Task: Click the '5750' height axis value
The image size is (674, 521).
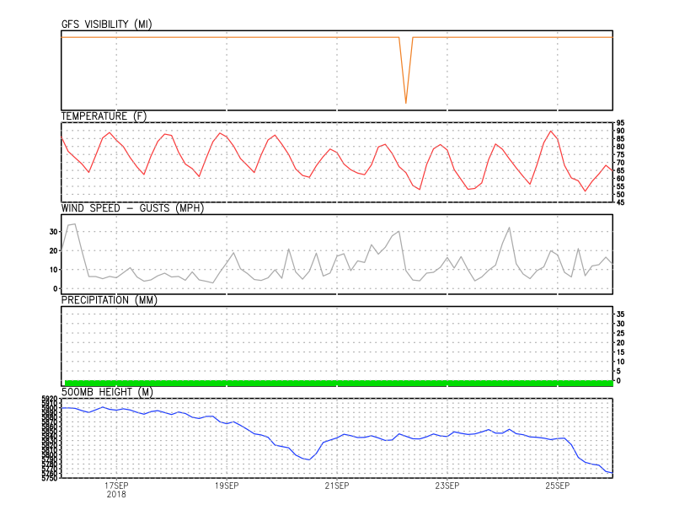Action: point(50,478)
